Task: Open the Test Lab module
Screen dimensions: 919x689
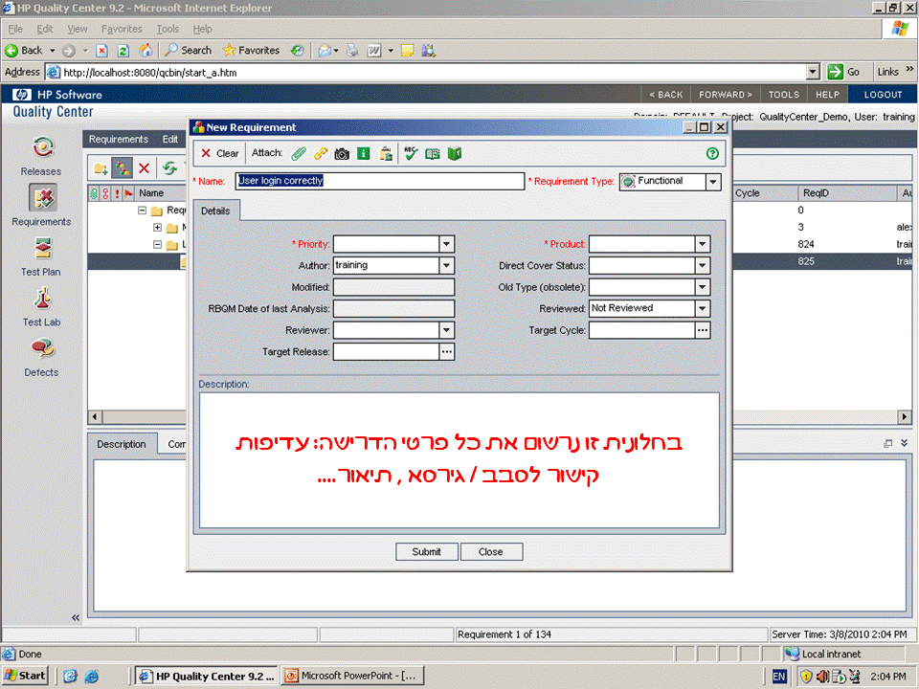Action: 41,307
